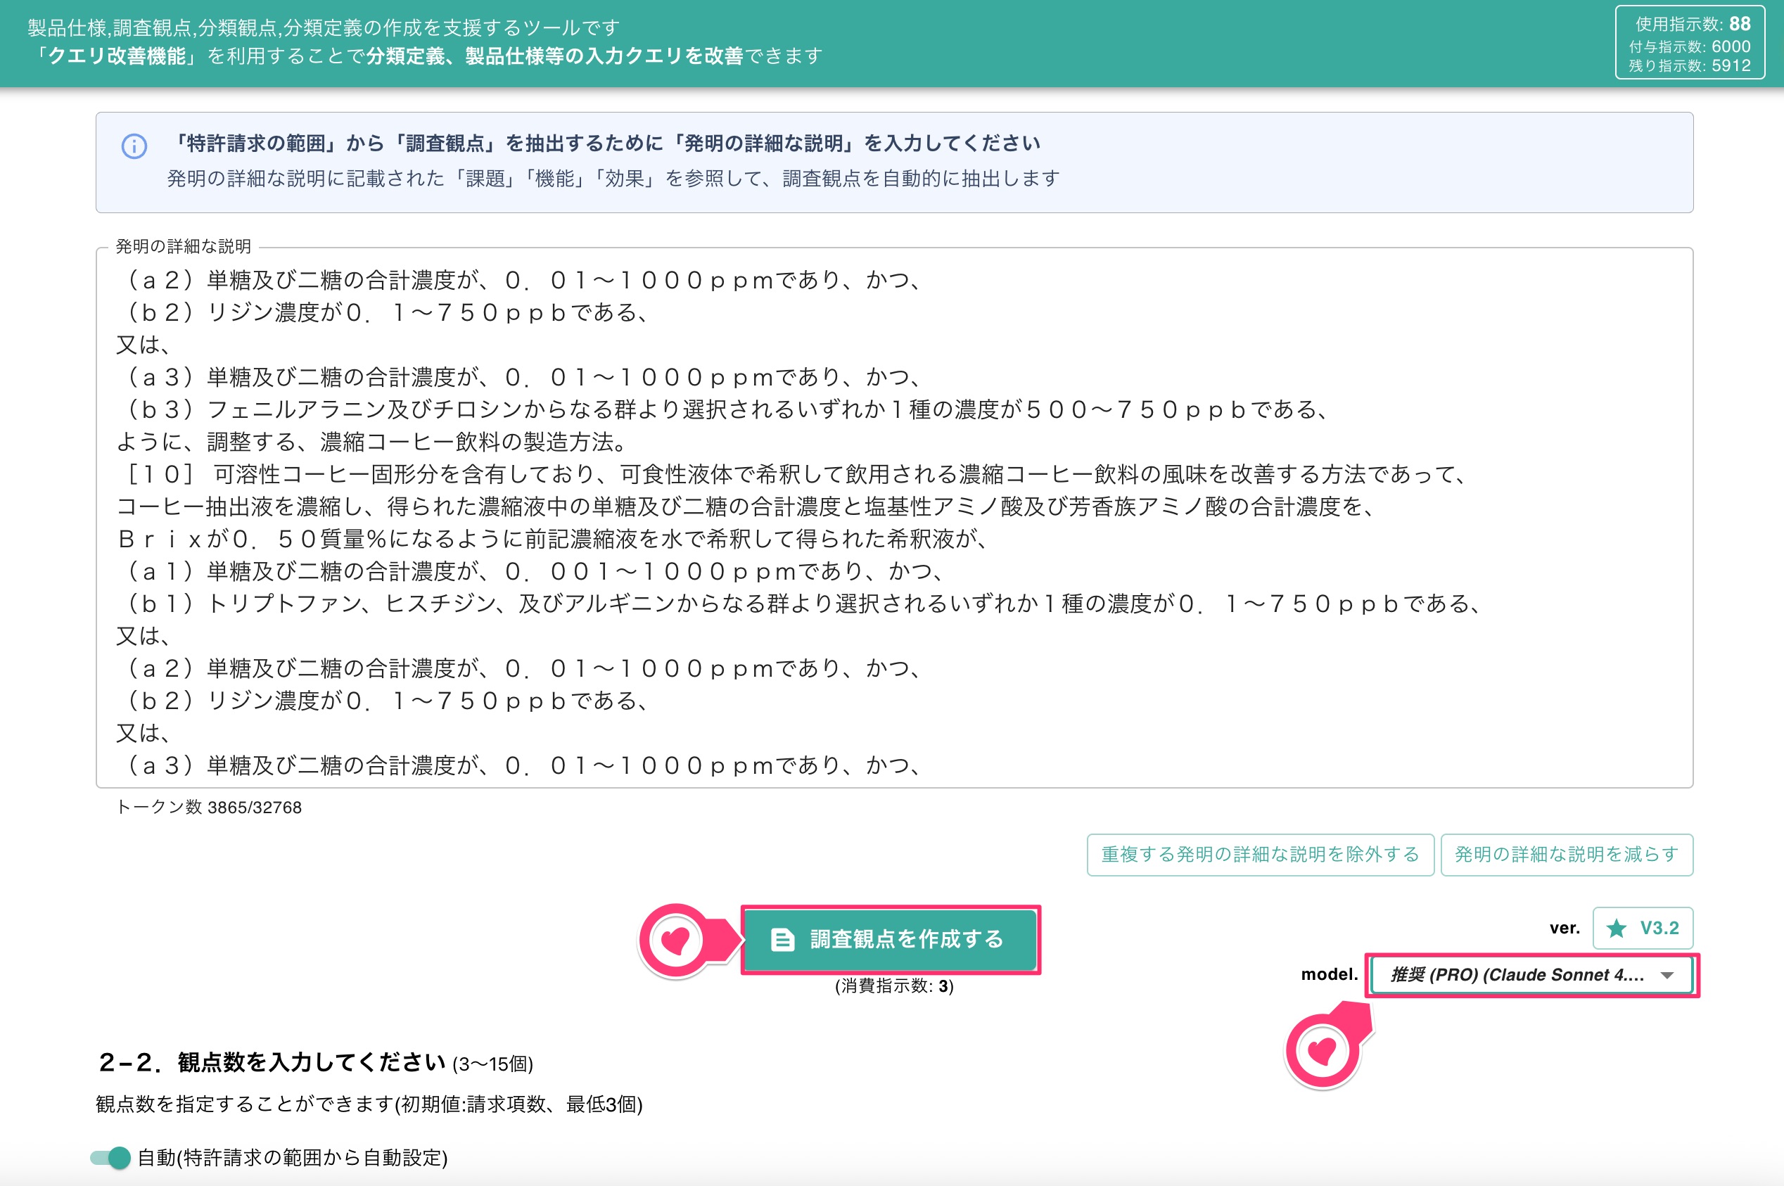This screenshot has height=1186, width=1784.
Task: Click the info icon in the blue notice
Action: [x=134, y=146]
